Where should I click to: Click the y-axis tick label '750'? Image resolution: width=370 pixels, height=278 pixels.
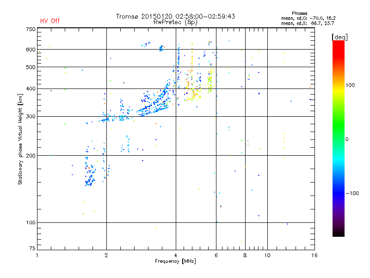pyautogui.click(x=31, y=29)
